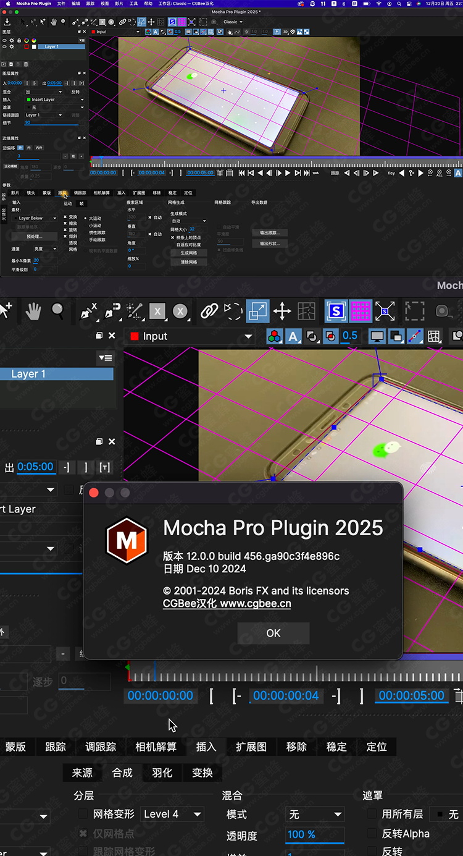Open the 工具 menu in the menu bar
The image size is (463, 856).
[133, 4]
